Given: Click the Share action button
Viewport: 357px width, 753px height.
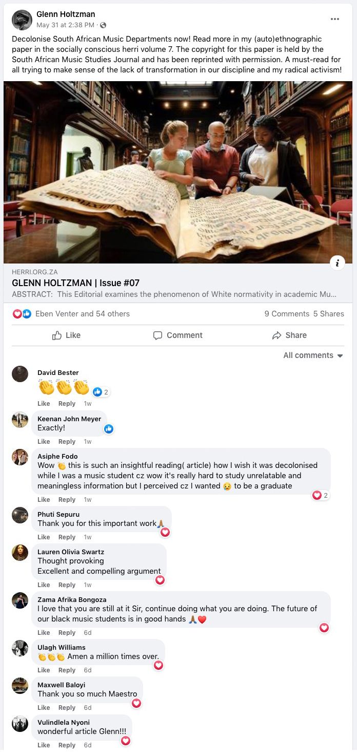Looking at the screenshot, I should (x=289, y=335).
